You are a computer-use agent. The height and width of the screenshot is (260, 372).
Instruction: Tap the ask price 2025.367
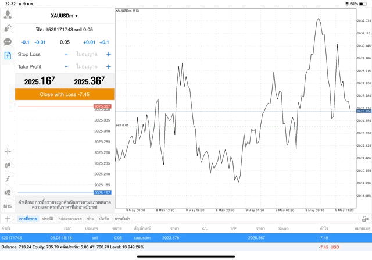(89, 81)
